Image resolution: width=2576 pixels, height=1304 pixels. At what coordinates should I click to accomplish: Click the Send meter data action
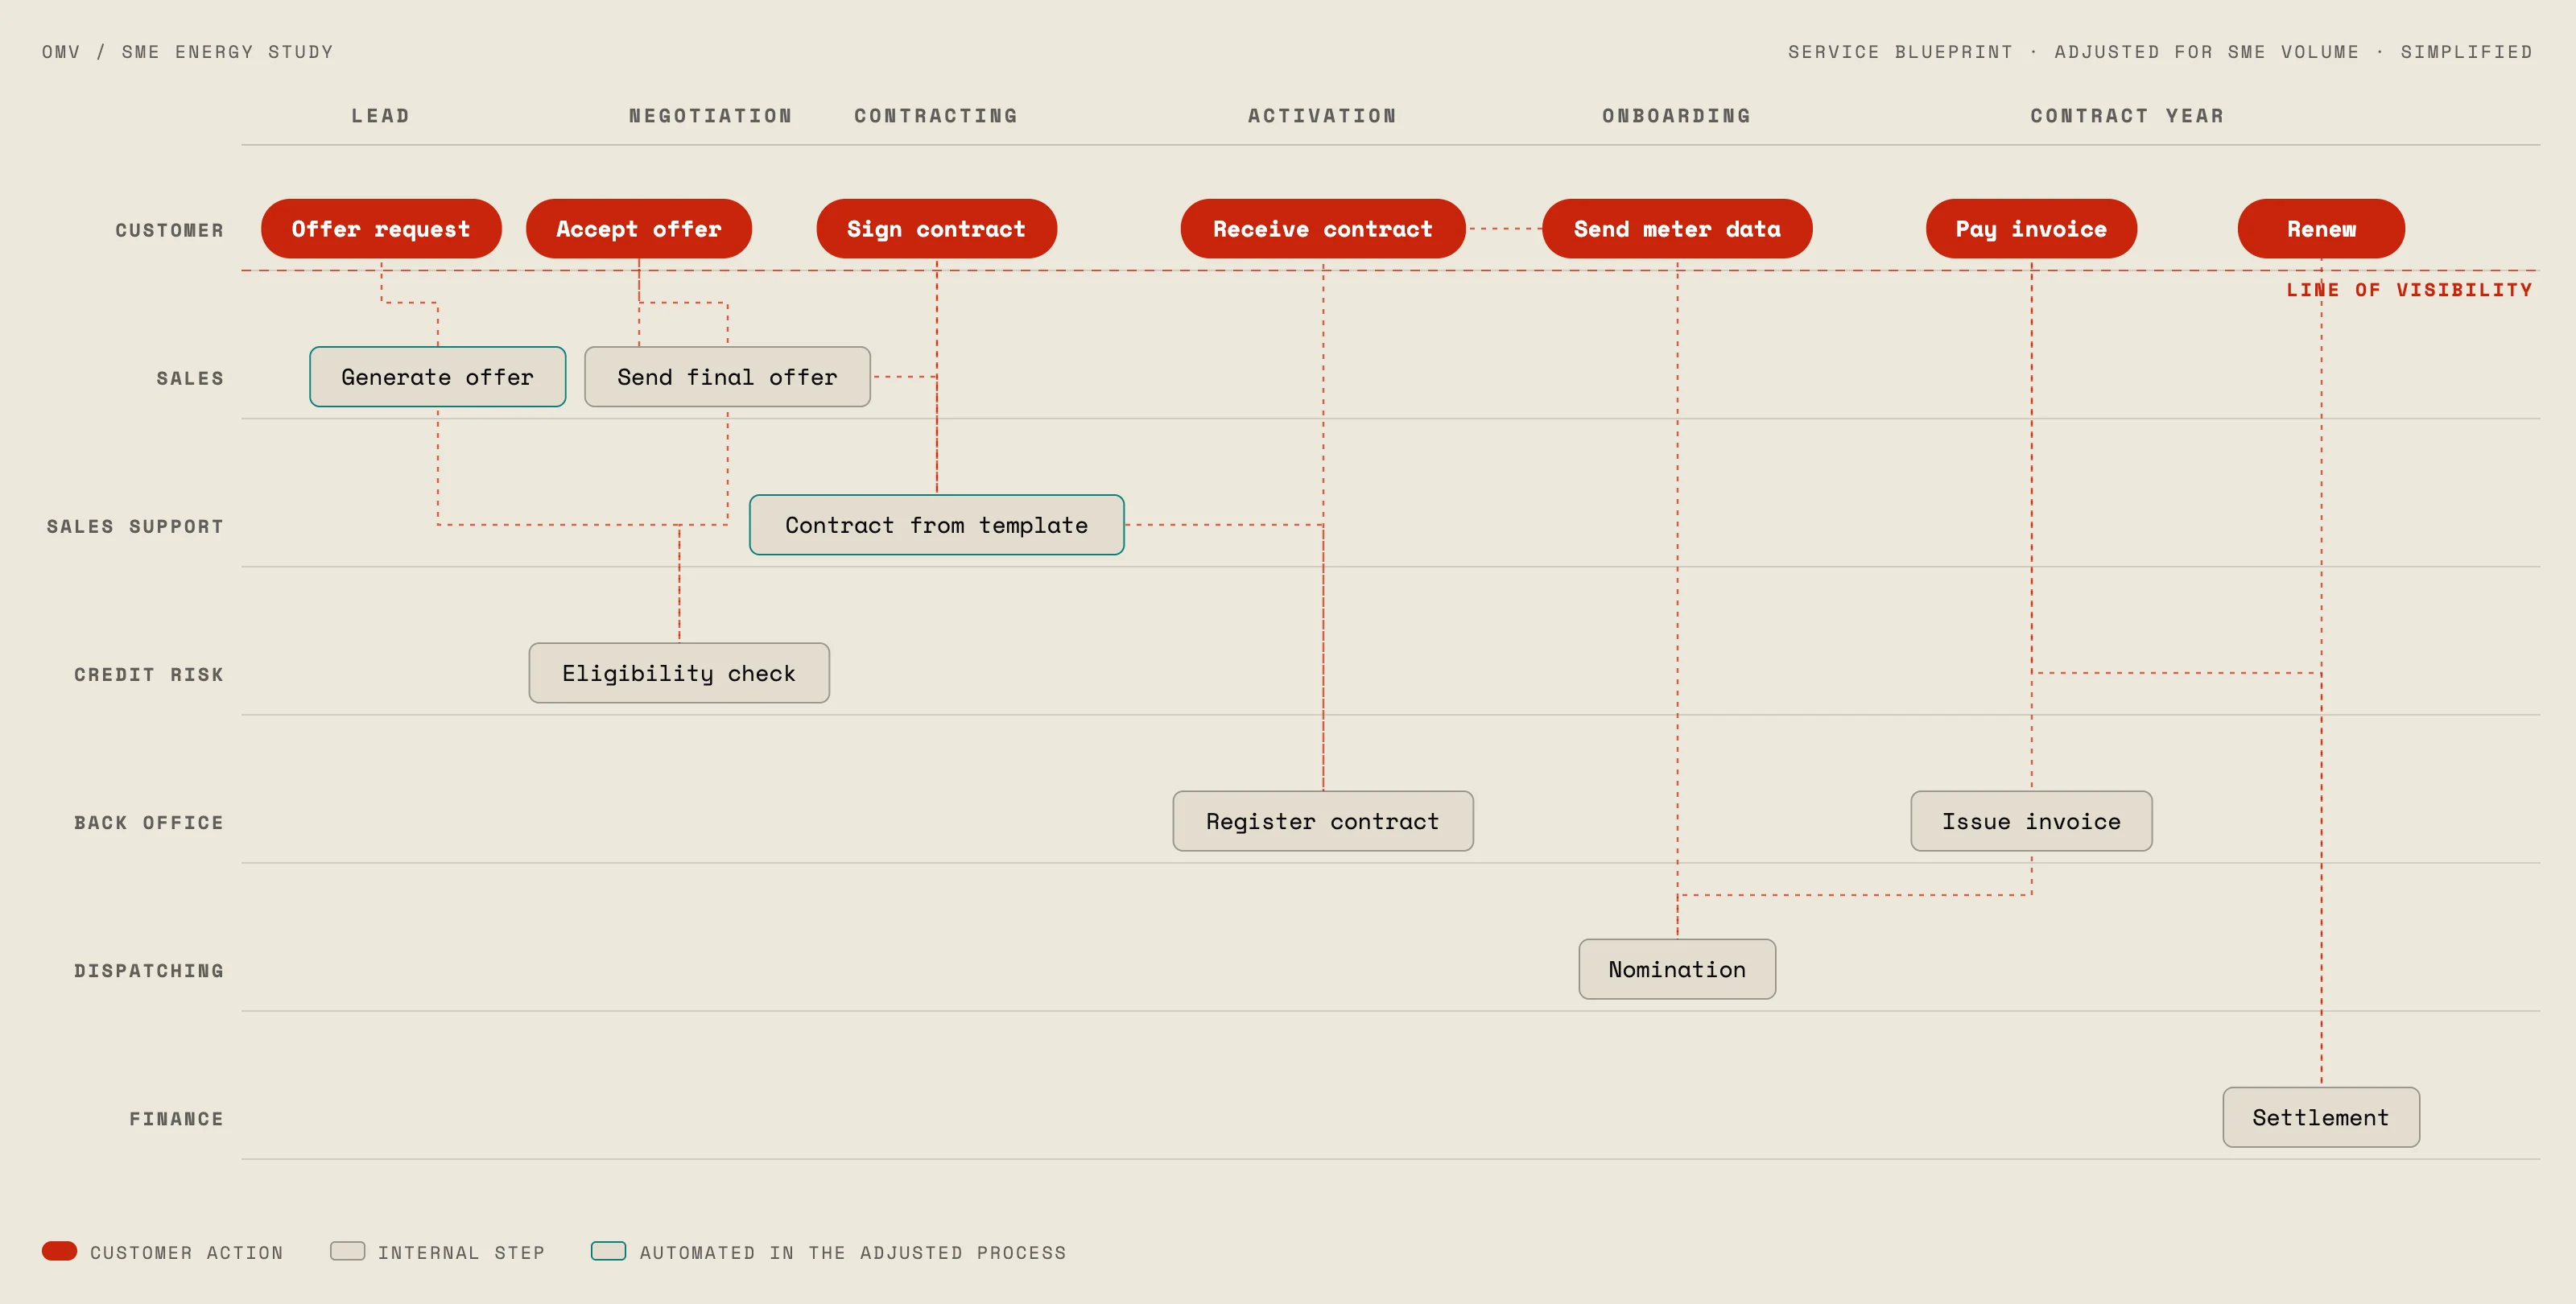point(1677,229)
